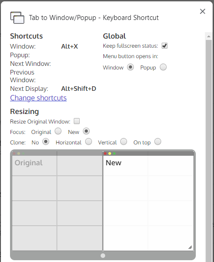The image size is (214, 262).
Task: Select Popup for menu button opens in
Action: pos(163,67)
